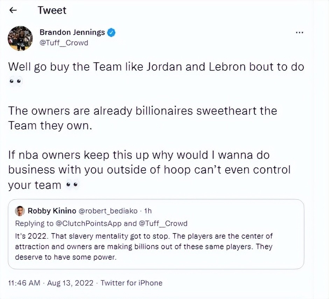Open the quoted tweet's 1h timestamp

click(x=148, y=211)
